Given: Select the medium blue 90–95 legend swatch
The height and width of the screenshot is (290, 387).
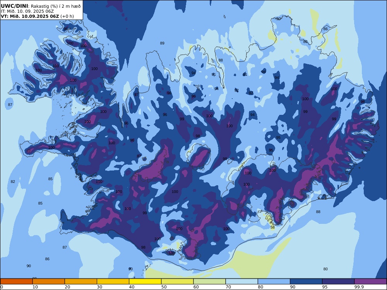Looking at the screenshot, I should (306, 281).
